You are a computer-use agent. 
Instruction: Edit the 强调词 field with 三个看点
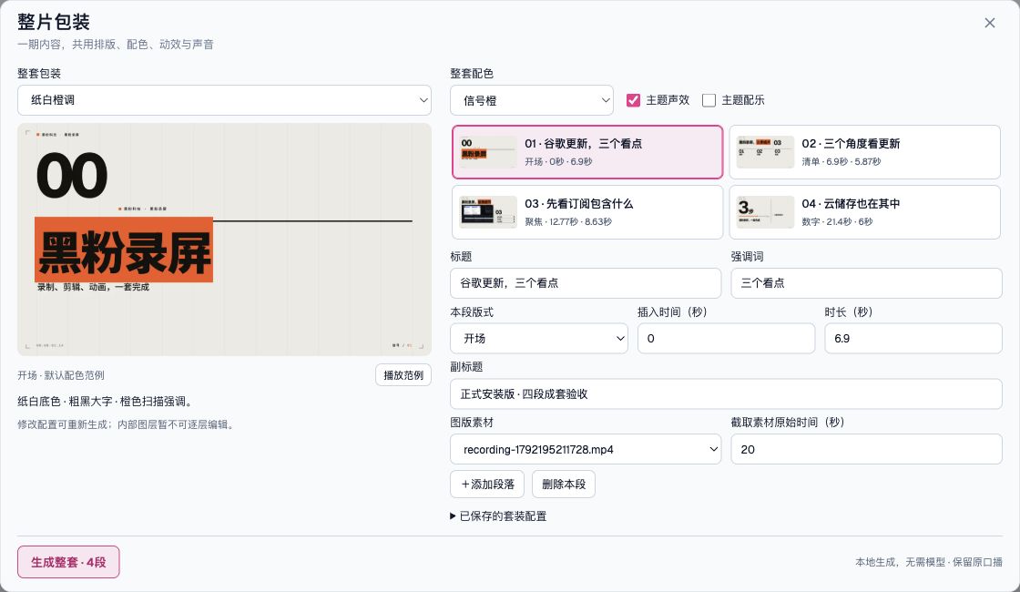click(x=866, y=283)
